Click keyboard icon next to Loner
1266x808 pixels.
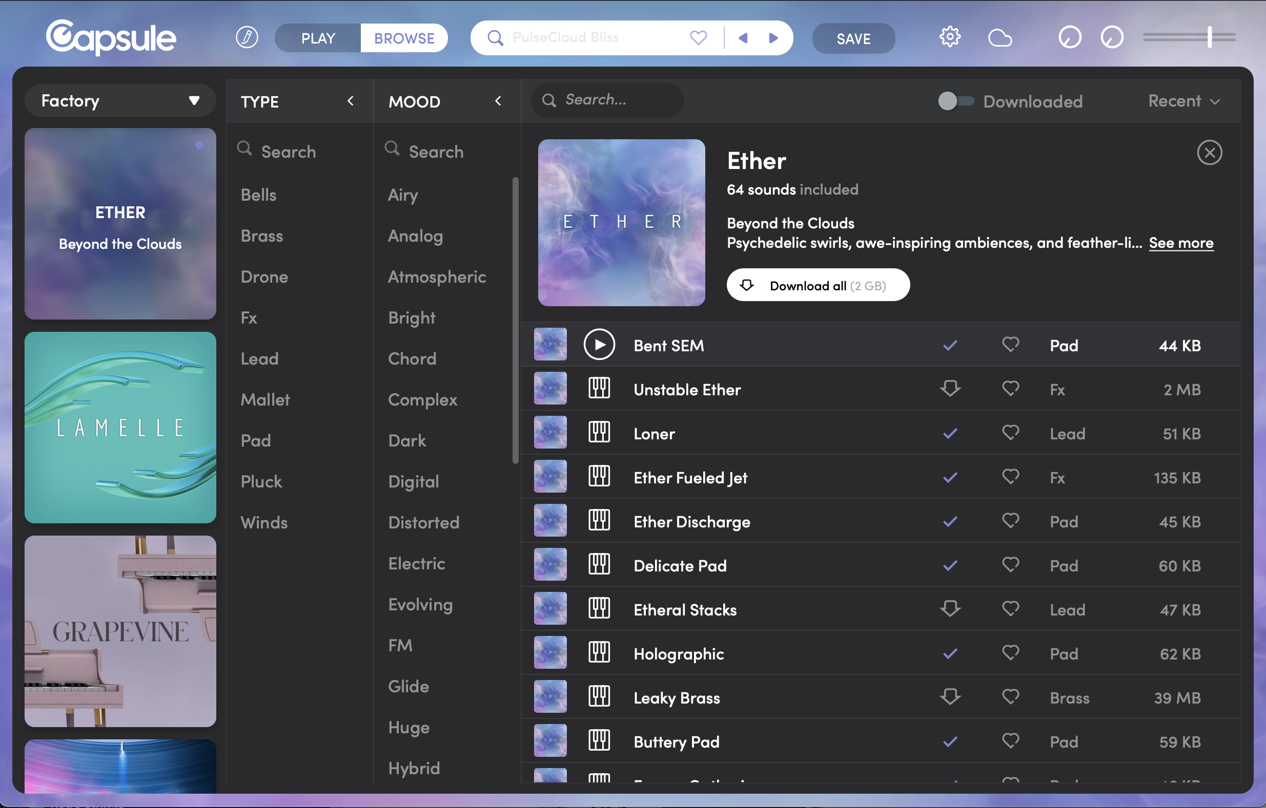[599, 433]
